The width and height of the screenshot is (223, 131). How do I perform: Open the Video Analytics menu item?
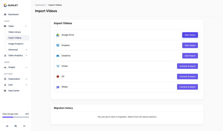tap(16, 55)
